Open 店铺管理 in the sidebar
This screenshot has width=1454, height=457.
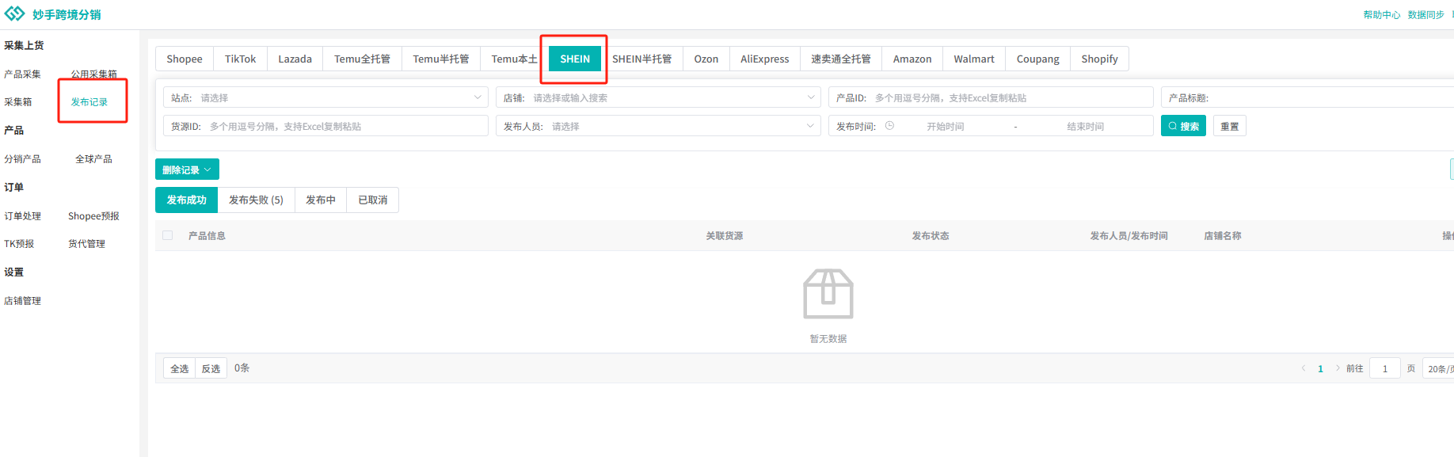tap(22, 300)
